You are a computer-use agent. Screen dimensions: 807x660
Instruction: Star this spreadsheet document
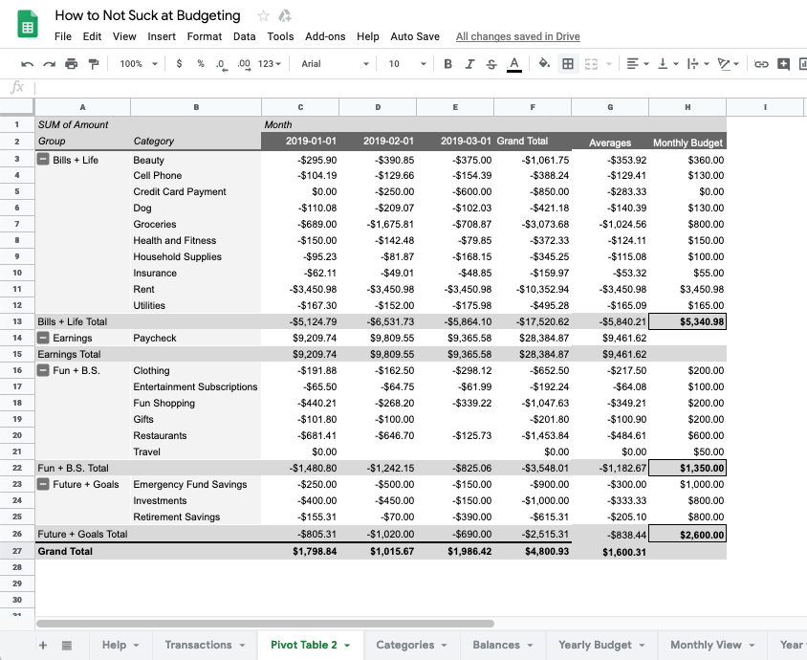click(x=264, y=16)
